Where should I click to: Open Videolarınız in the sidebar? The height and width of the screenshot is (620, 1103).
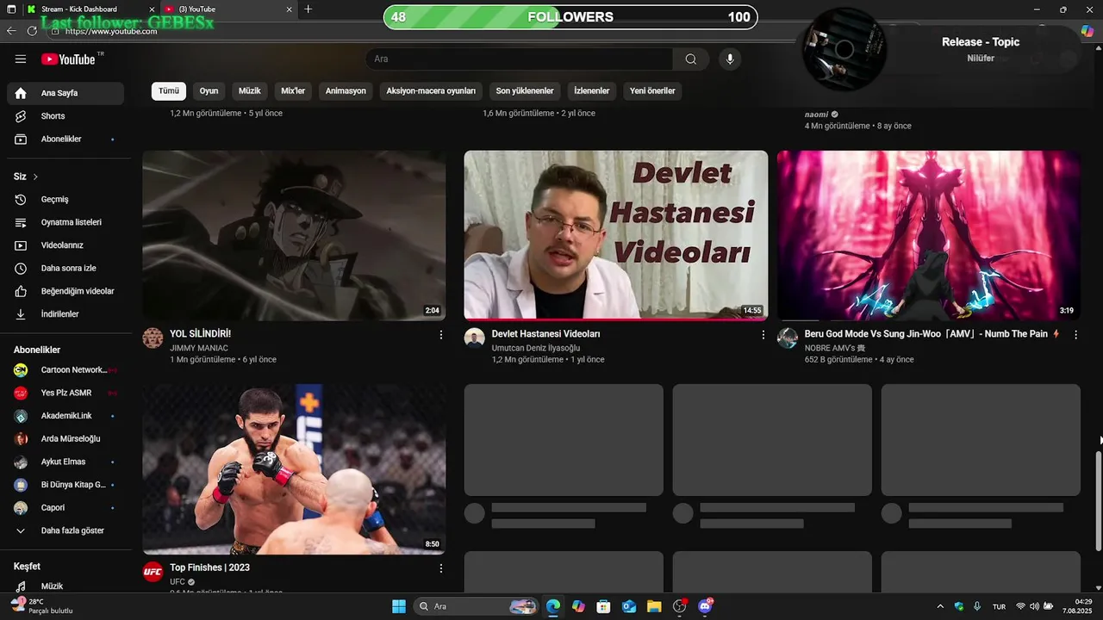pyautogui.click(x=65, y=245)
